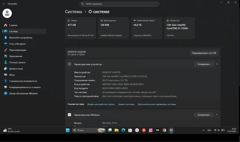Open Bluetooth и устройства settings
The width and height of the screenshot is (240, 142).
click(x=24, y=38)
